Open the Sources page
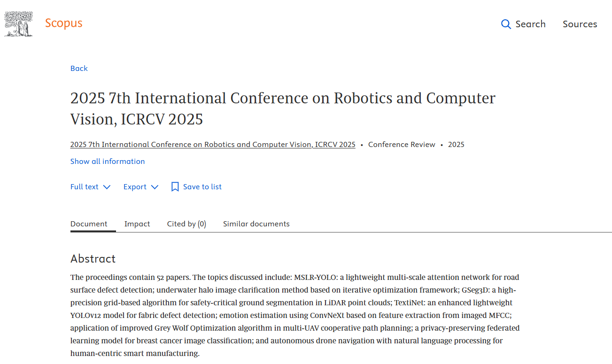612x364 pixels. (x=580, y=24)
